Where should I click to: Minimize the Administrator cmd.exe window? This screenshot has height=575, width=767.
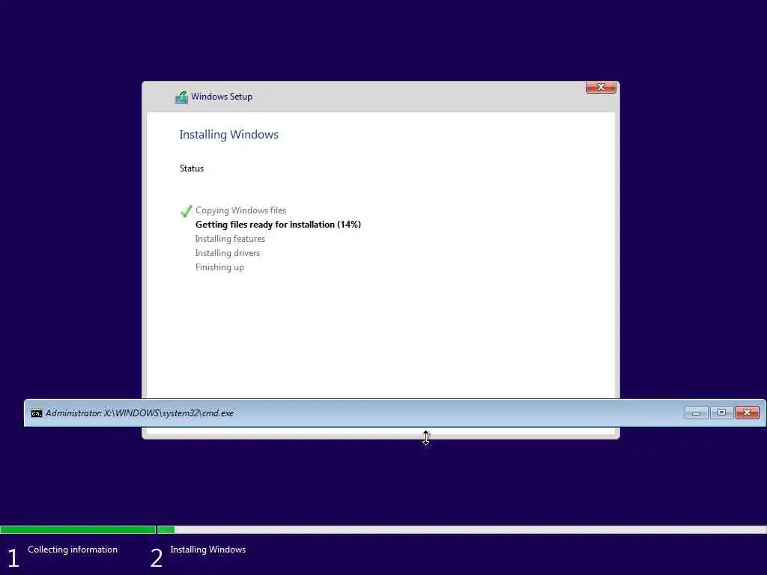click(x=696, y=413)
